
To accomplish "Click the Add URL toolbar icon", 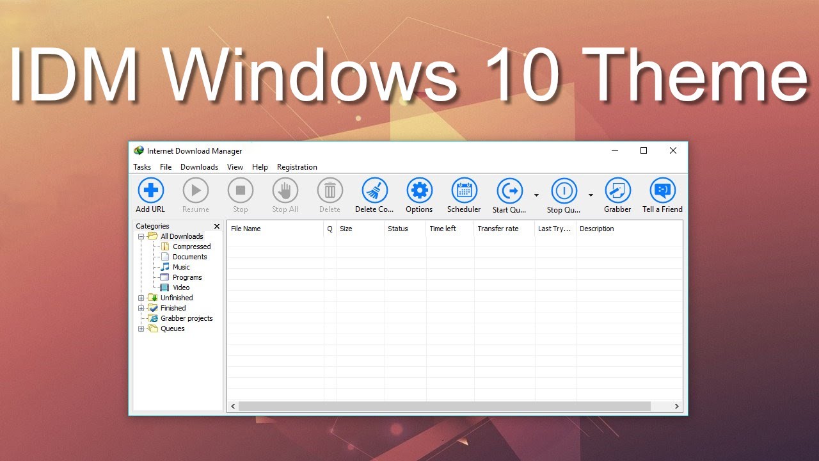I will pos(151,190).
